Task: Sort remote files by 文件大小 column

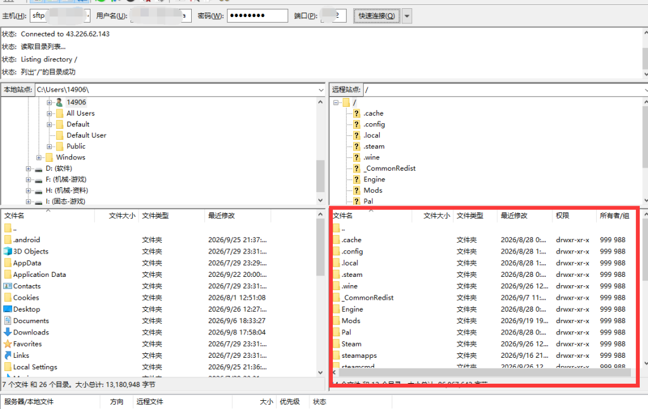Action: click(x=433, y=216)
